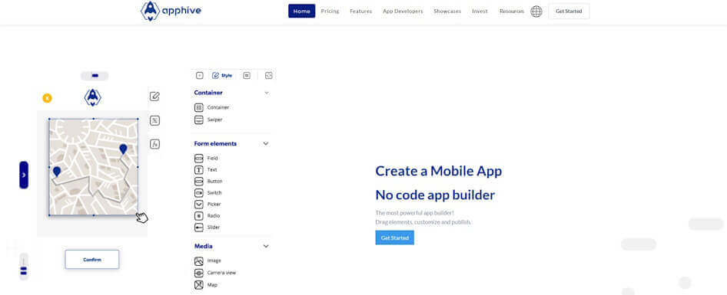Screen dimensions: 727x295
Task: Click the 'No code app builder' headline
Action: coord(435,195)
